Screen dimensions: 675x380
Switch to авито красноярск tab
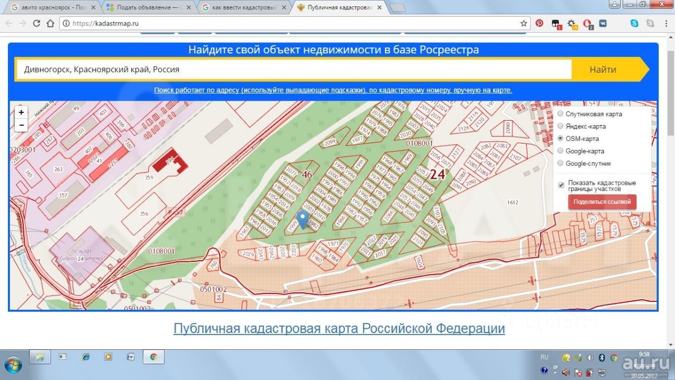pyautogui.click(x=53, y=7)
